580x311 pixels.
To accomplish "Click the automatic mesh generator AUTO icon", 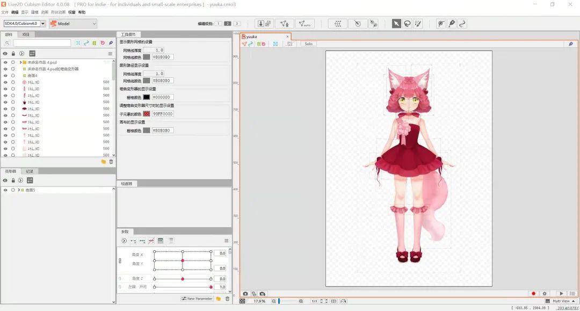I will [305, 24].
